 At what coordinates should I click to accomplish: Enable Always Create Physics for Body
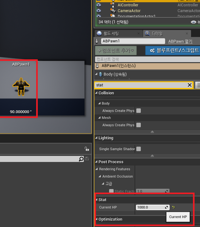[139, 111]
